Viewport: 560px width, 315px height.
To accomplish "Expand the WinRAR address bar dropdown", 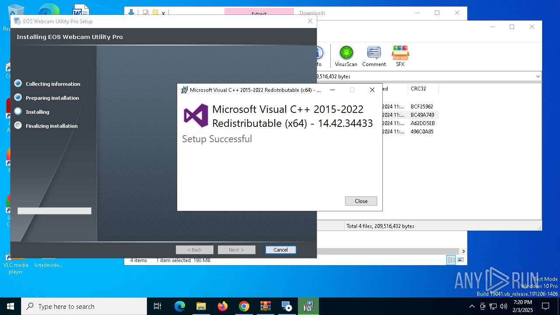I will point(538,76).
